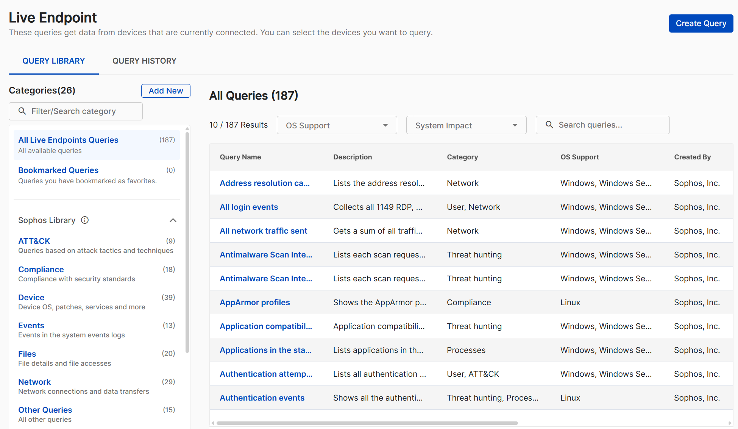The image size is (738, 429).
Task: Open the ATT&CK category
Action: click(97, 245)
